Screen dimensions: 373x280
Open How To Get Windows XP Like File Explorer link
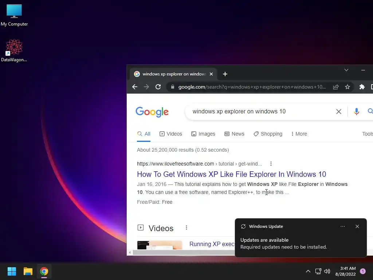231,174
